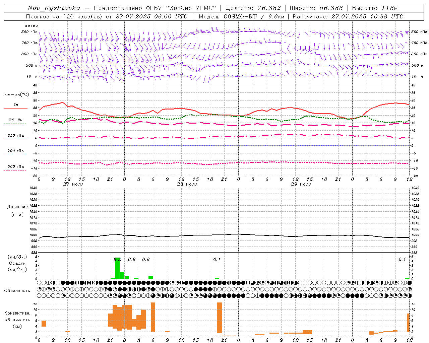Click the '27 июля' date label
This screenshot has height=343, width=429.
(x=73, y=184)
